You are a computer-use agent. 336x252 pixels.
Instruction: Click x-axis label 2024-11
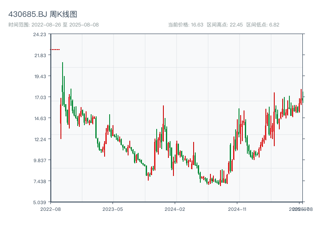click(237, 209)
